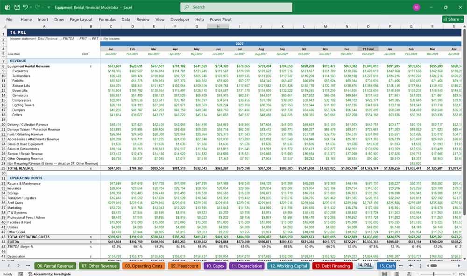Select TOTAL OPERATING COSTS row label

(28, 237)
